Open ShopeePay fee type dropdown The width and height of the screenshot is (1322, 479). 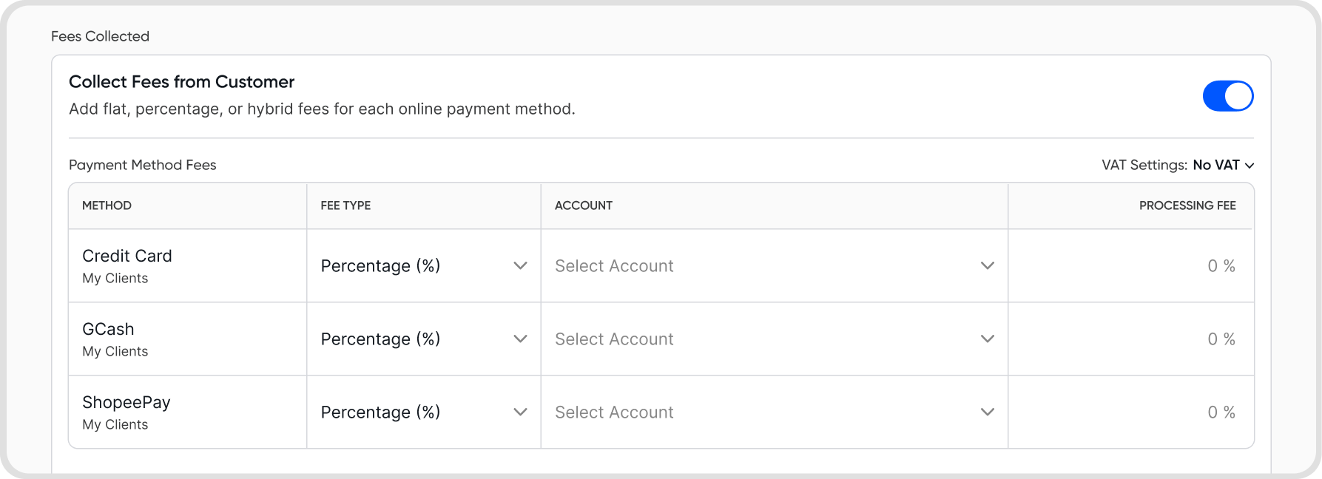pyautogui.click(x=423, y=412)
